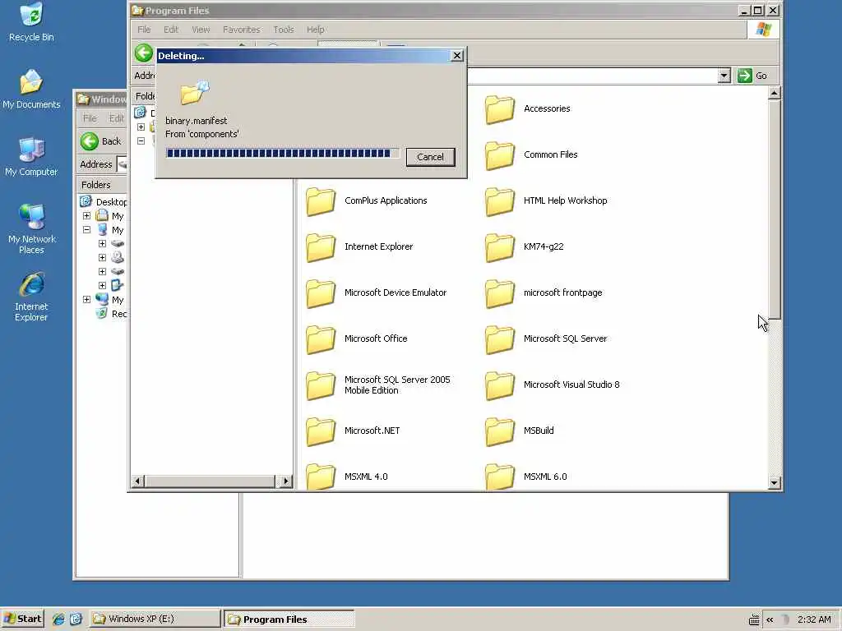Select the HTML Help Workshop folder
Image resolution: width=842 pixels, height=631 pixels.
click(x=546, y=201)
